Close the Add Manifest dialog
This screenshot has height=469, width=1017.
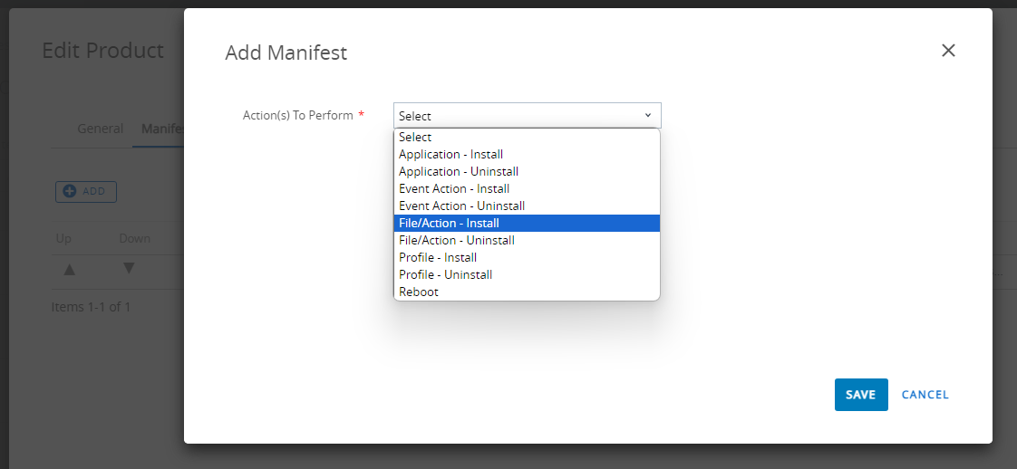pos(948,51)
